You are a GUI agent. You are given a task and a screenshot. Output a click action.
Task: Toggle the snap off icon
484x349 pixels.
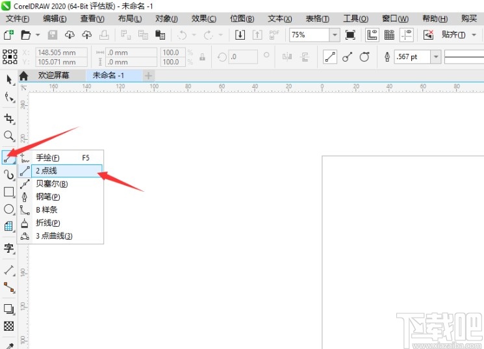(428, 34)
